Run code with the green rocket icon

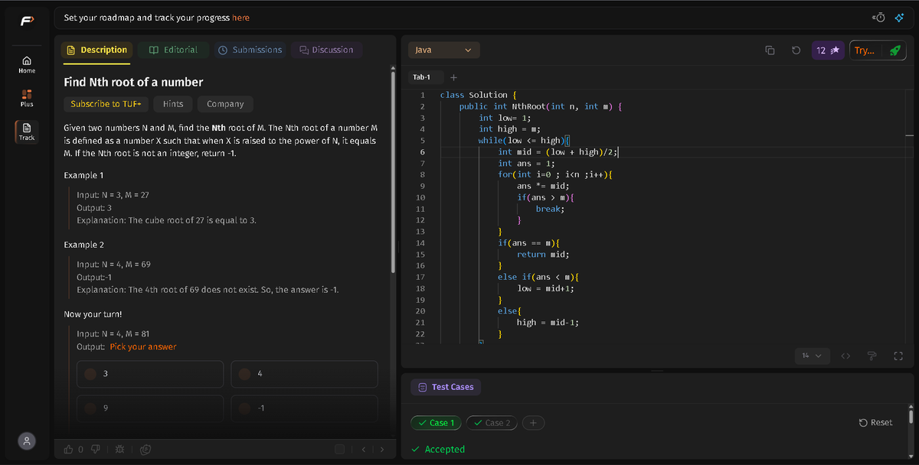(894, 50)
